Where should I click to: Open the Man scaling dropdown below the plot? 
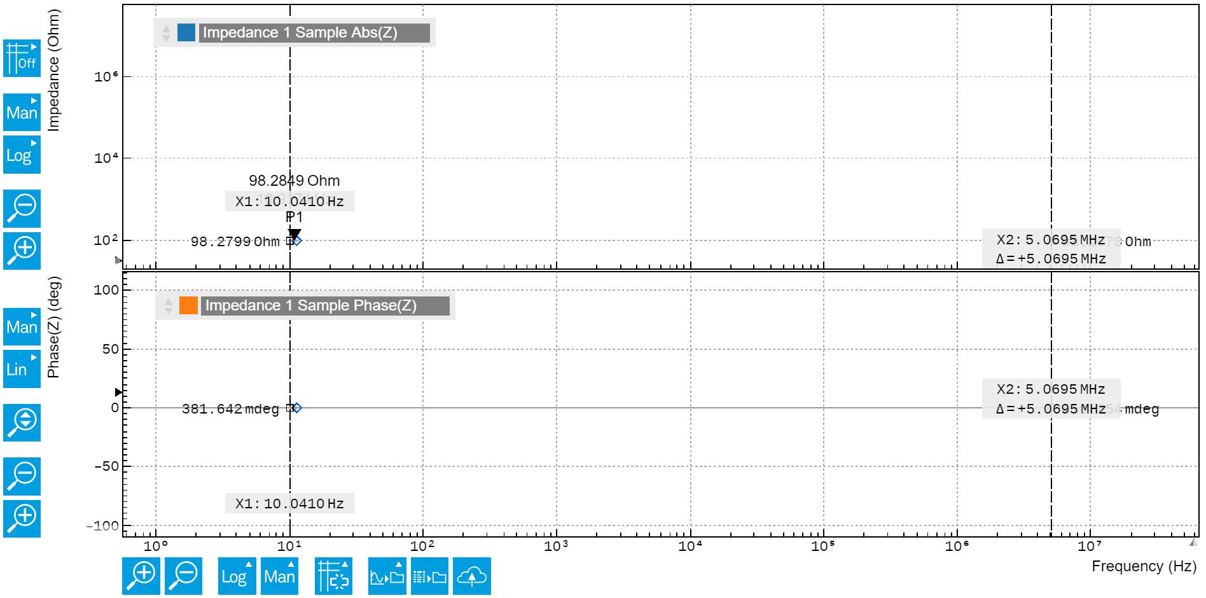coord(279,576)
